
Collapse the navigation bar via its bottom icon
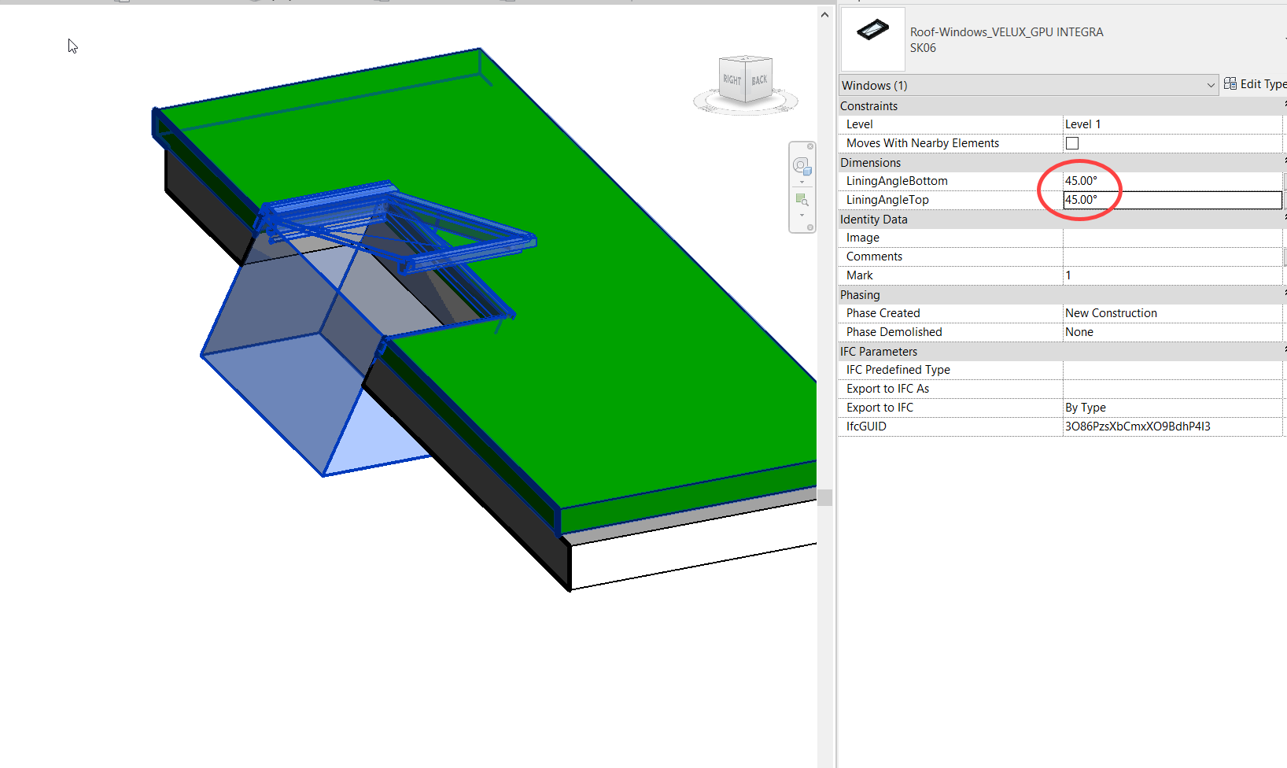[x=810, y=227]
